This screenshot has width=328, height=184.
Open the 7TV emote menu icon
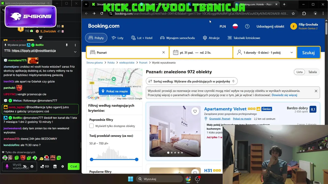[x=25, y=166]
